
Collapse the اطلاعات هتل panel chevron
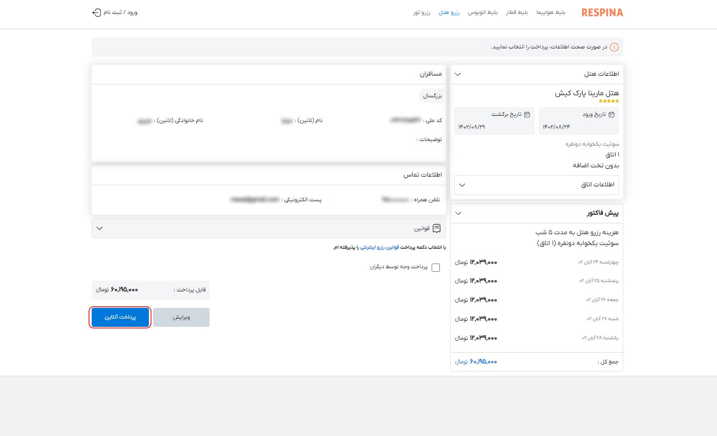(458, 74)
